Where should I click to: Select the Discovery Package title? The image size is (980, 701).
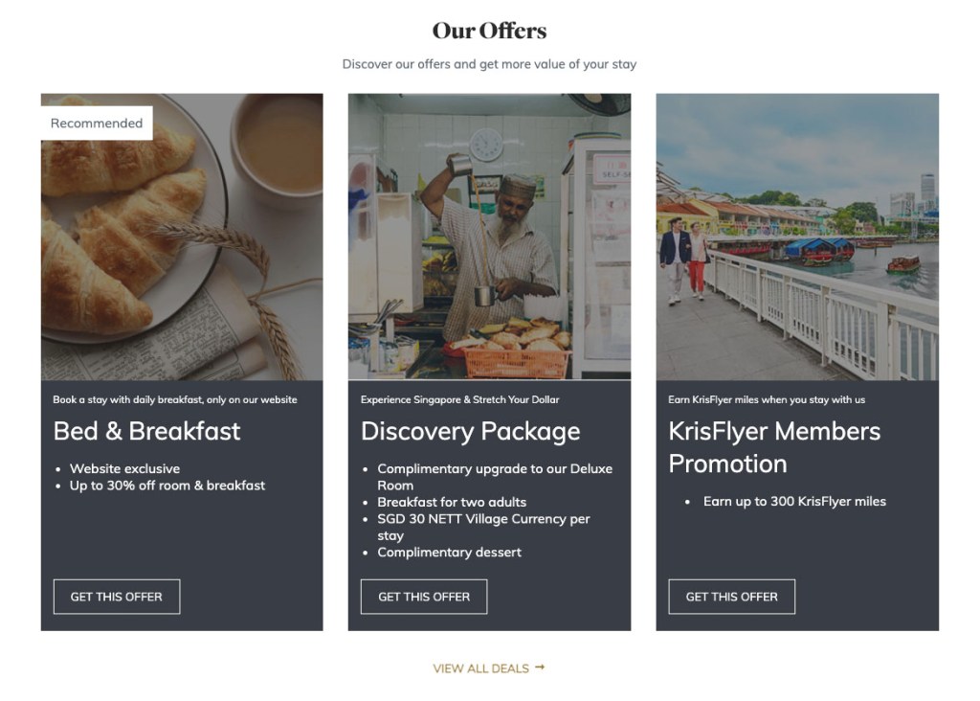[471, 432]
